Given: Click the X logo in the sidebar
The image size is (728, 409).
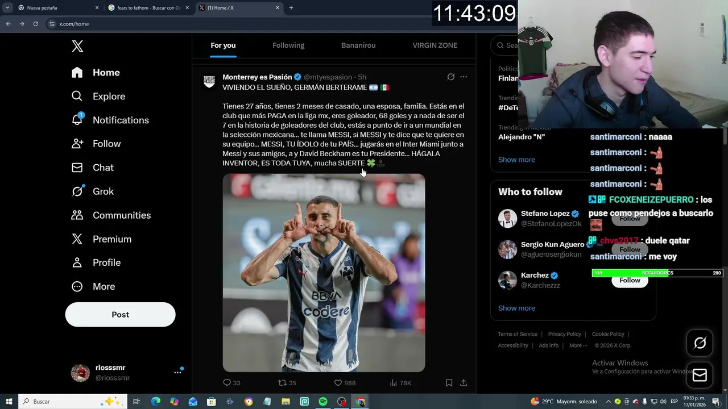Looking at the screenshot, I should pos(77,46).
